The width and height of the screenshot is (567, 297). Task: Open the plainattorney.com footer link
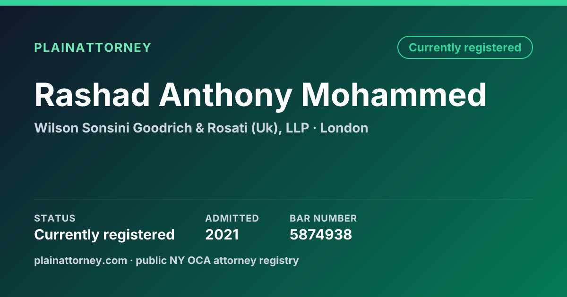point(80,260)
